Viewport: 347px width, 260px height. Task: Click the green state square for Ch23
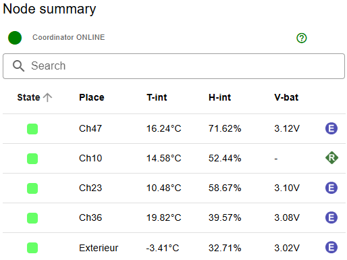[x=32, y=188]
